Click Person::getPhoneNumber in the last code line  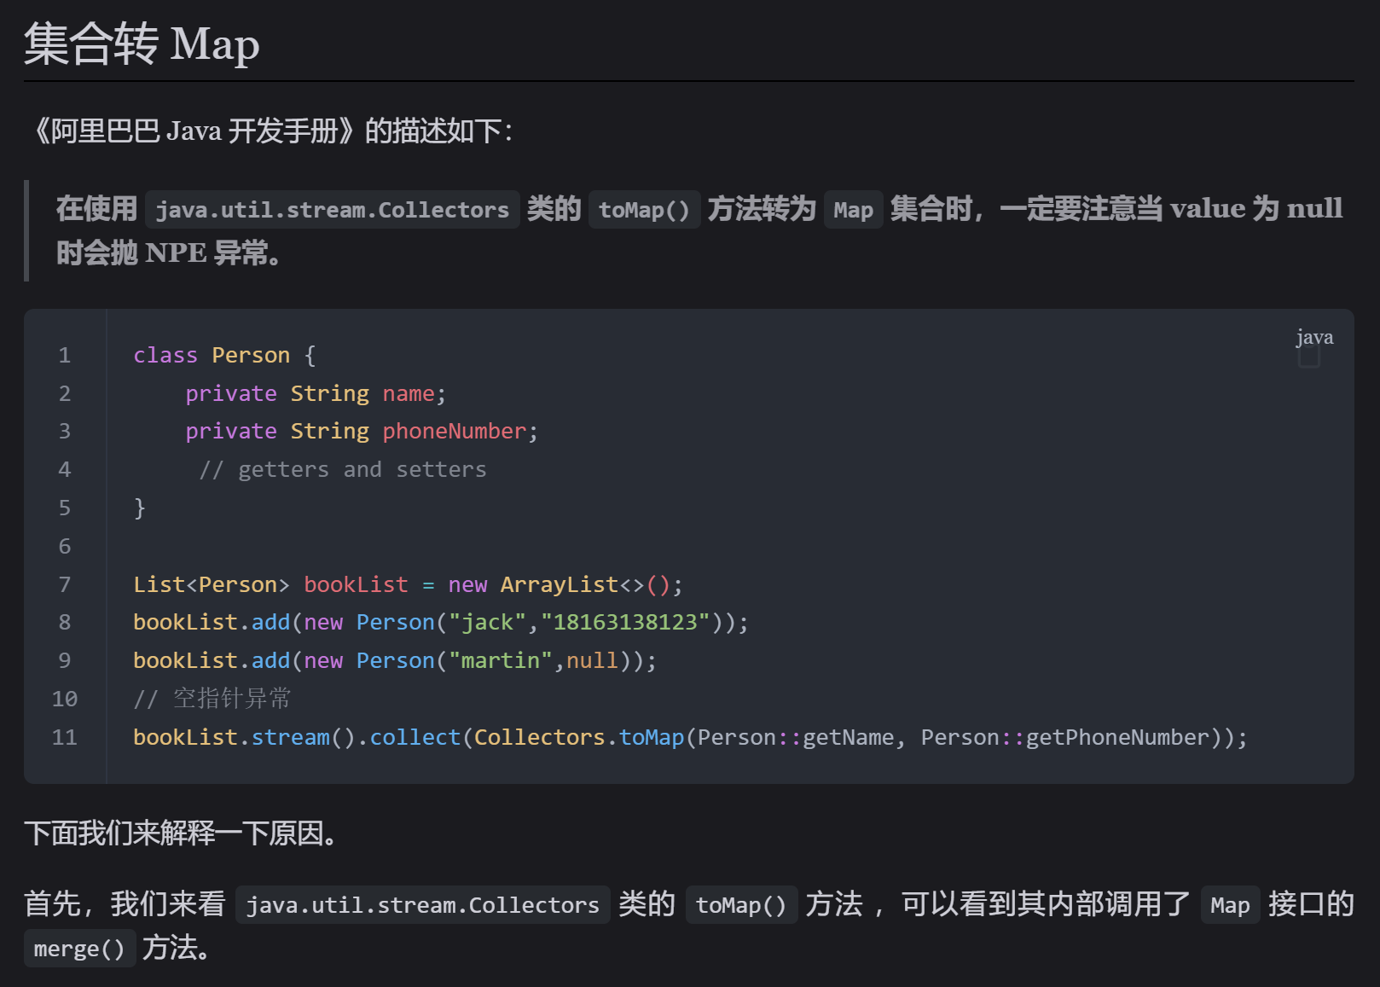pyautogui.click(x=1065, y=737)
